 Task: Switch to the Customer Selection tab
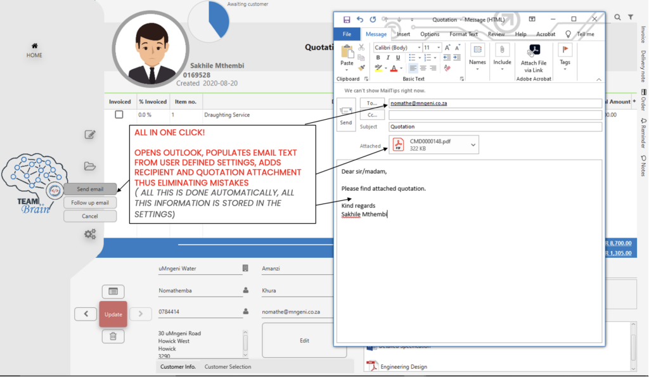pos(228,367)
